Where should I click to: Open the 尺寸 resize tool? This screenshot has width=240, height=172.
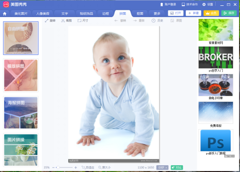point(83,20)
